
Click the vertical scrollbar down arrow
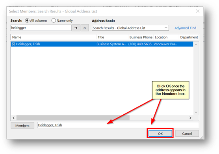pyautogui.click(x=196, y=112)
